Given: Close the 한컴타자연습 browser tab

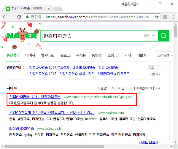Looking at the screenshot, I should [x=49, y=9].
